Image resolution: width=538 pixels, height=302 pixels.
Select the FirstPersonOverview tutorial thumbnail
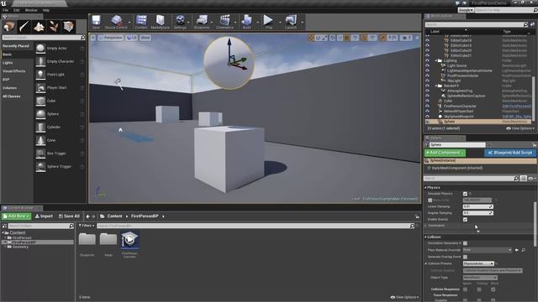[129, 240]
